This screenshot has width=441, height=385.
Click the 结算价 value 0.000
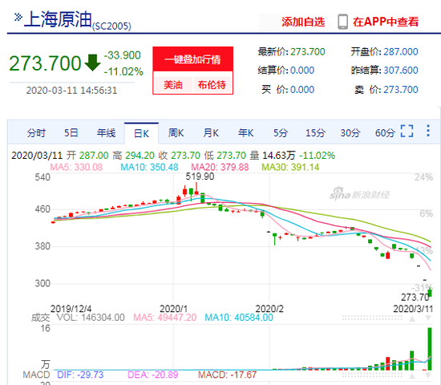point(302,70)
